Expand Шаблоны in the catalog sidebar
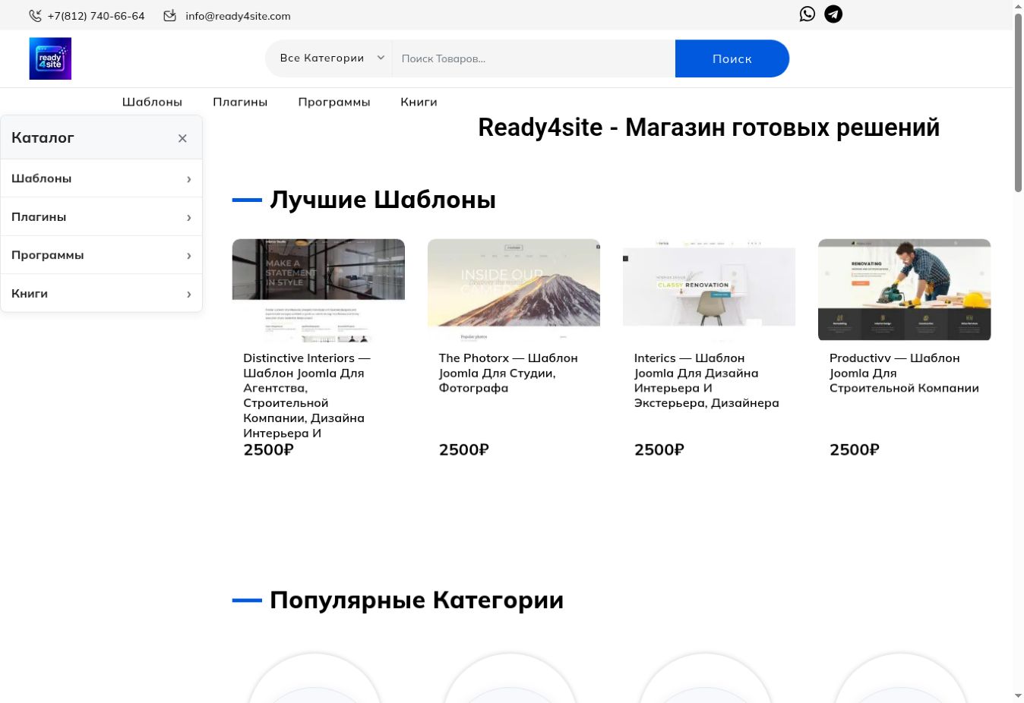Image resolution: width=1024 pixels, height=703 pixels. tap(102, 178)
